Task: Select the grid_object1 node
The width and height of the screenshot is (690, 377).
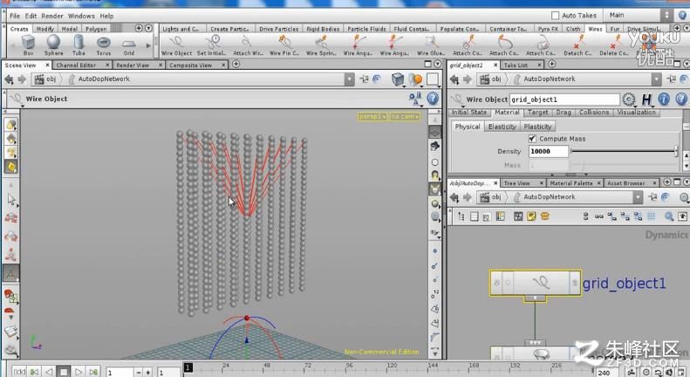Action: (x=535, y=283)
